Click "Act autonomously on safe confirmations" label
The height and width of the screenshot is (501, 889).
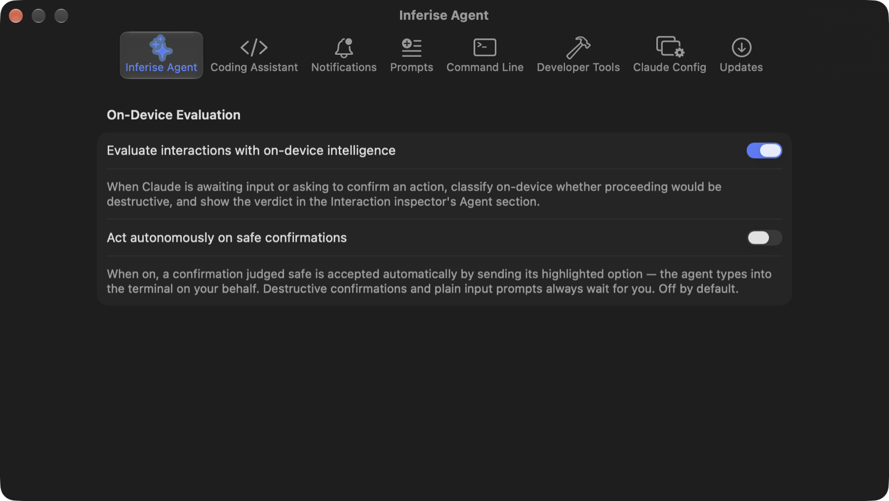click(x=227, y=237)
